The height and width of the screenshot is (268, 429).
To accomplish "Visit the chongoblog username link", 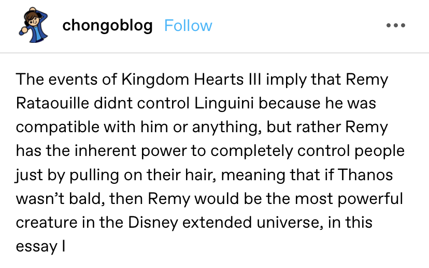I will [108, 26].
